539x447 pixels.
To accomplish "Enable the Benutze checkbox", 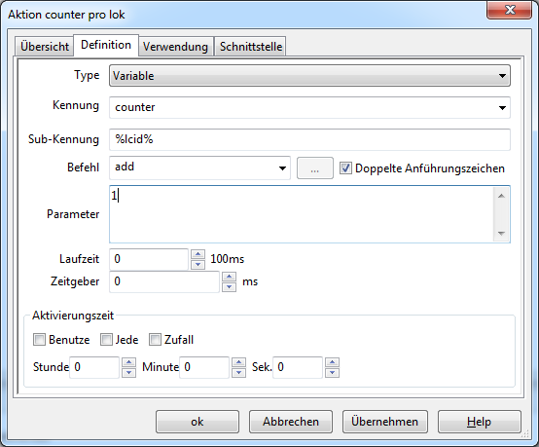I will [39, 340].
